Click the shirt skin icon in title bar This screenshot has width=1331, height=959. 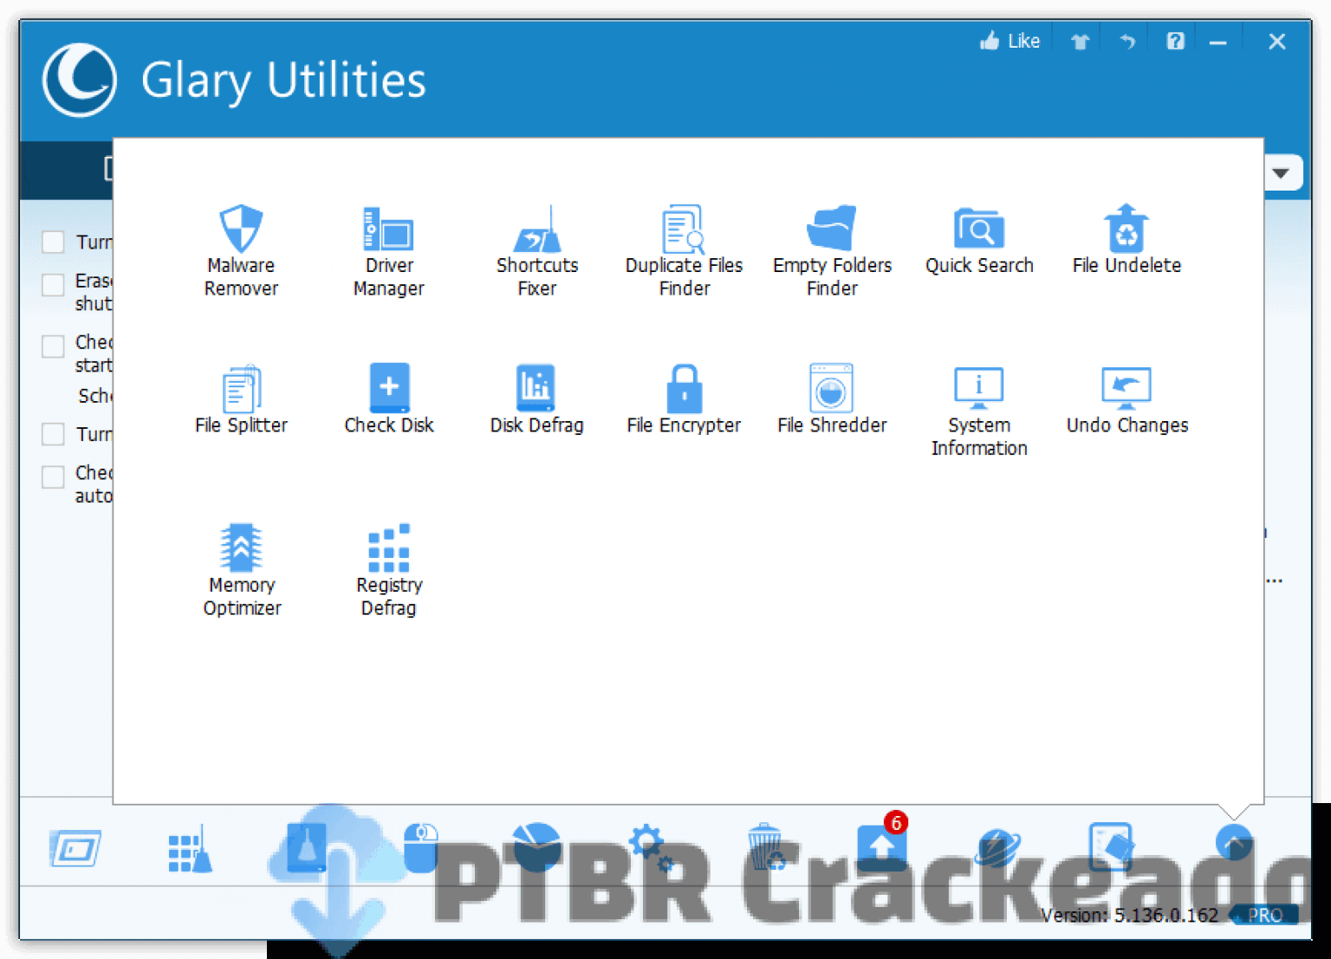[x=1080, y=42]
